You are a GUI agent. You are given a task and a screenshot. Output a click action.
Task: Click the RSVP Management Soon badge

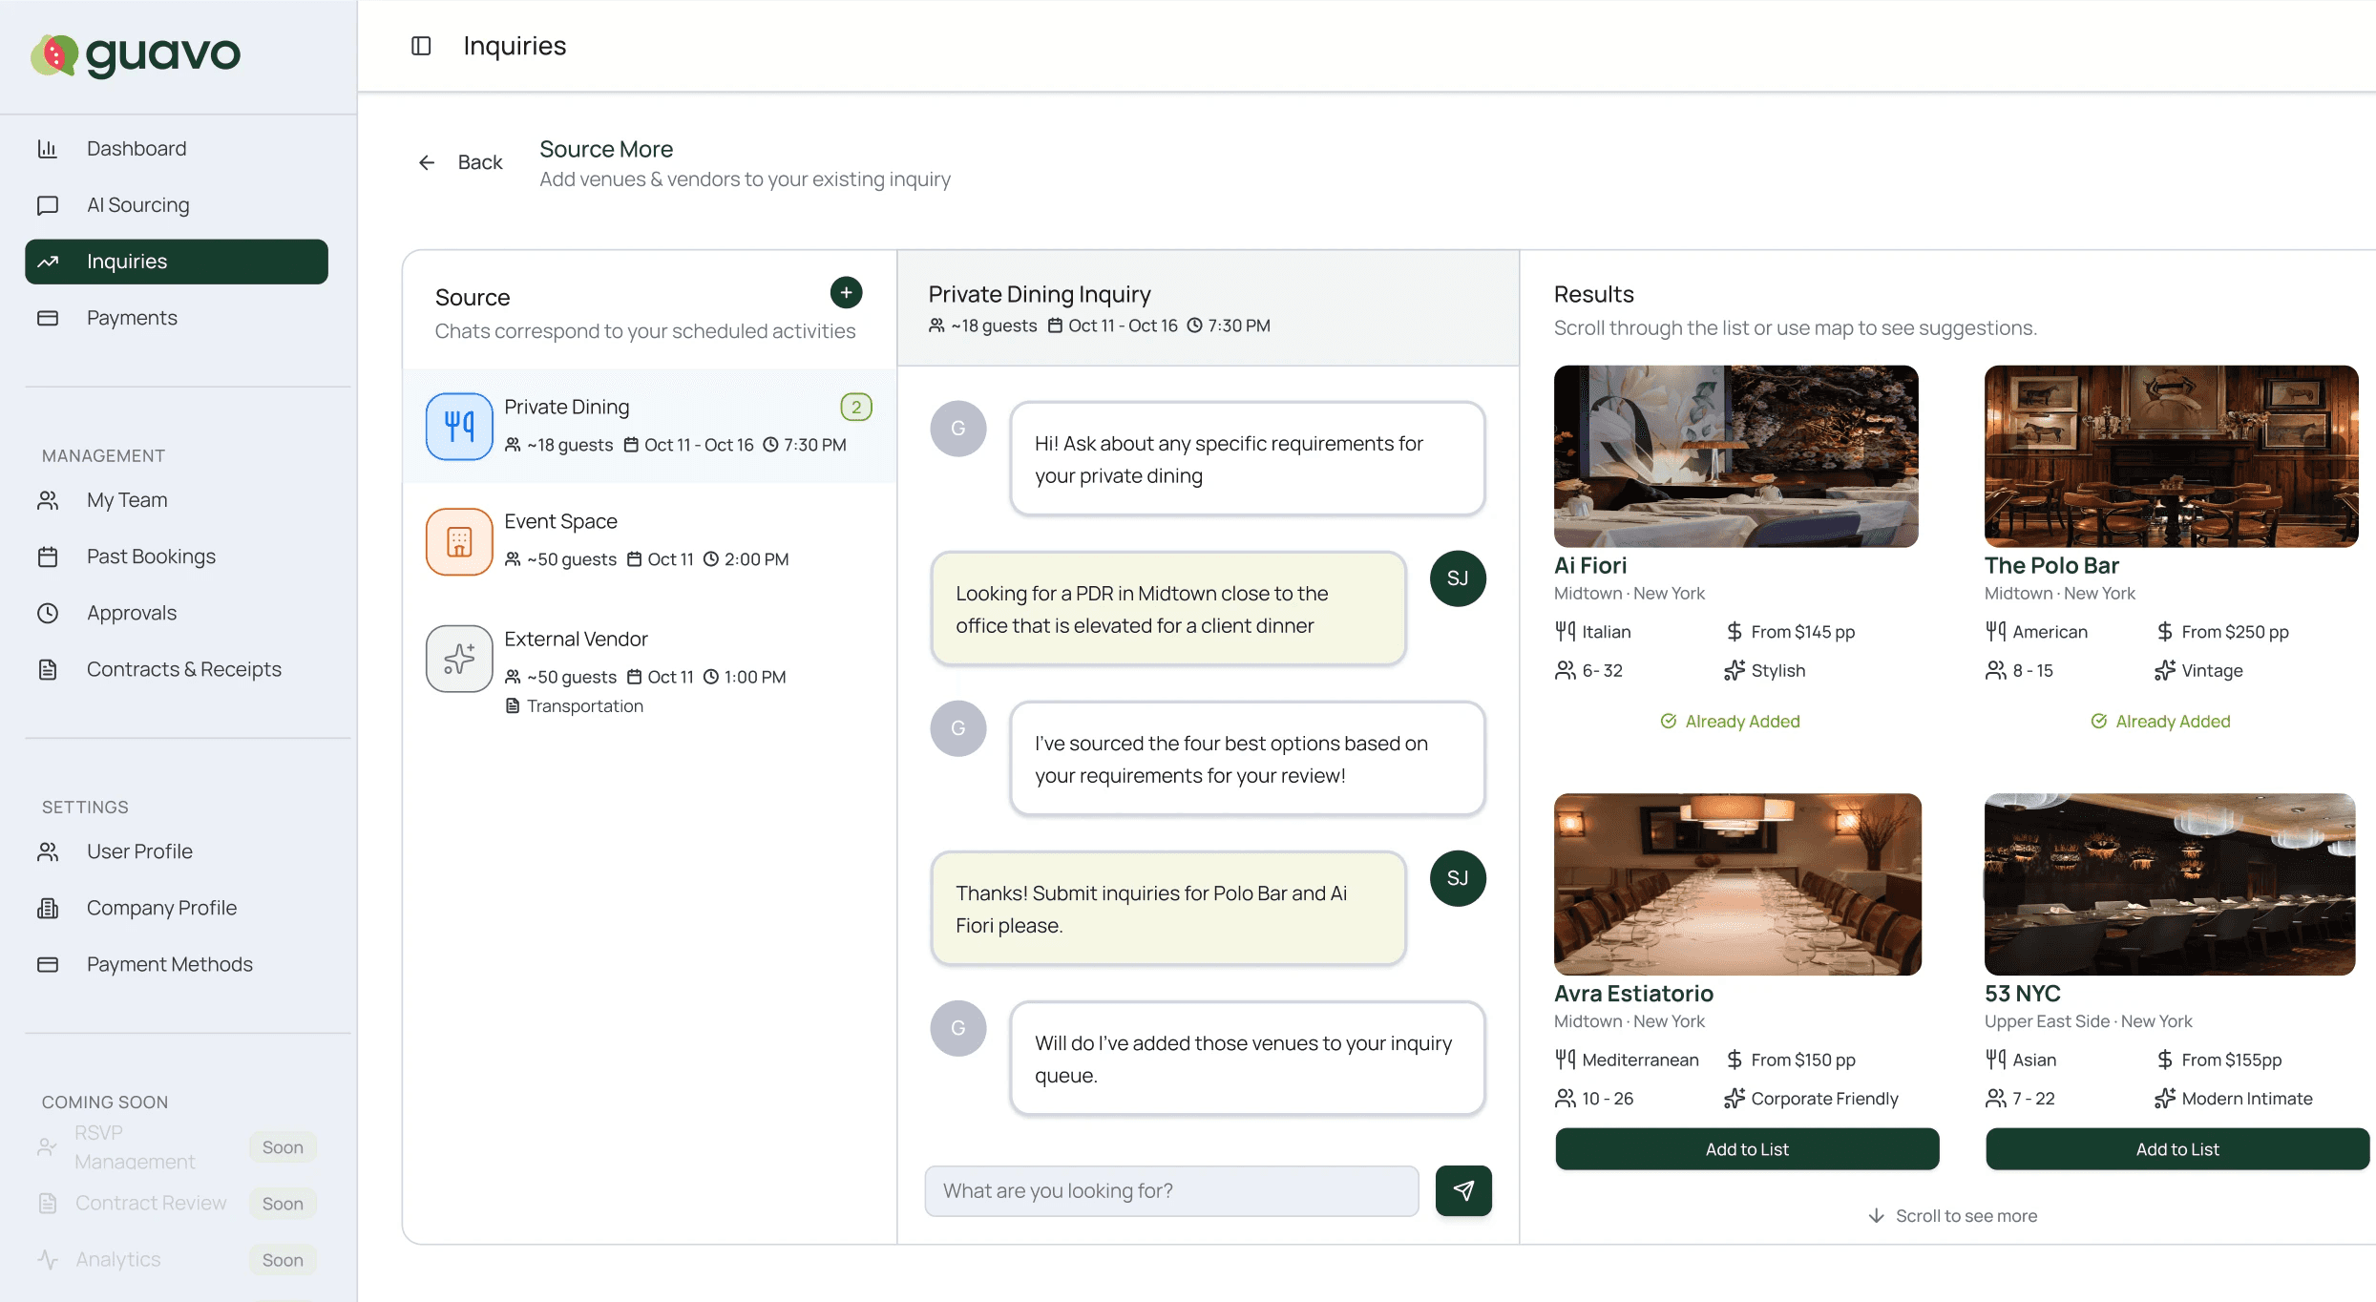(x=283, y=1147)
